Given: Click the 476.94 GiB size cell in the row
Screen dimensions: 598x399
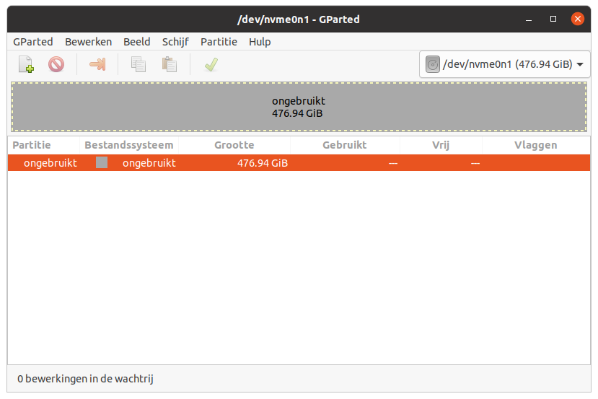Looking at the screenshot, I should tap(263, 163).
